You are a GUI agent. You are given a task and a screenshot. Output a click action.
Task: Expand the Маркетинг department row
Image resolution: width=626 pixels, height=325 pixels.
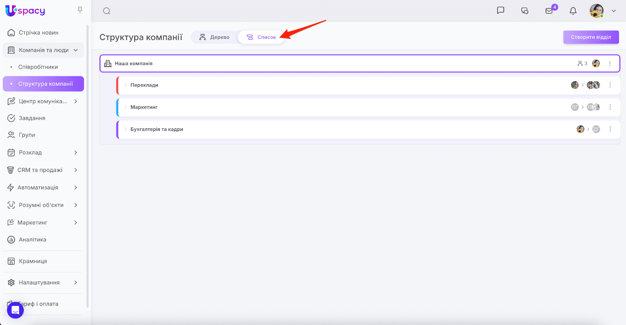(x=126, y=107)
